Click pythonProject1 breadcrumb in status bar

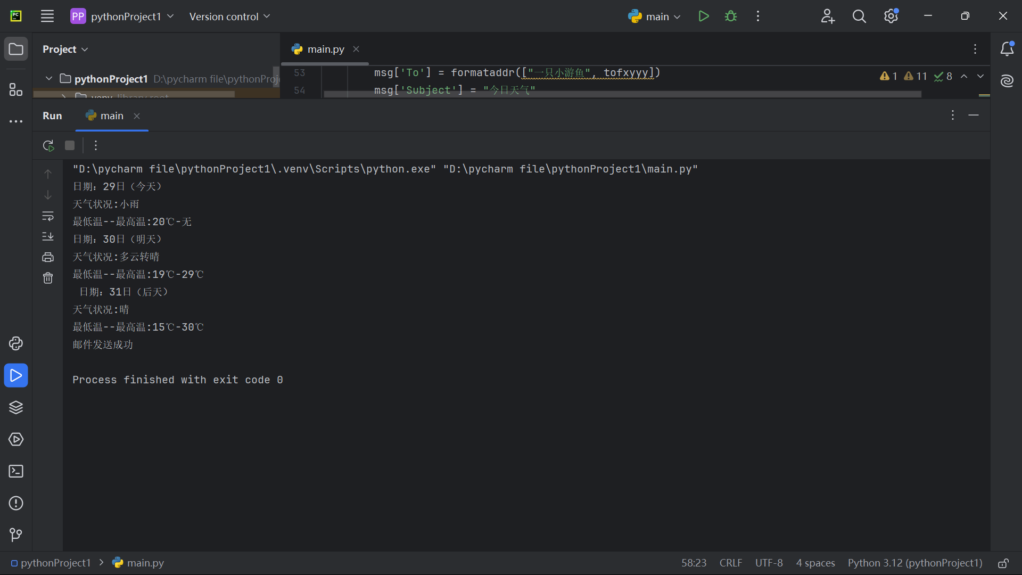point(51,563)
